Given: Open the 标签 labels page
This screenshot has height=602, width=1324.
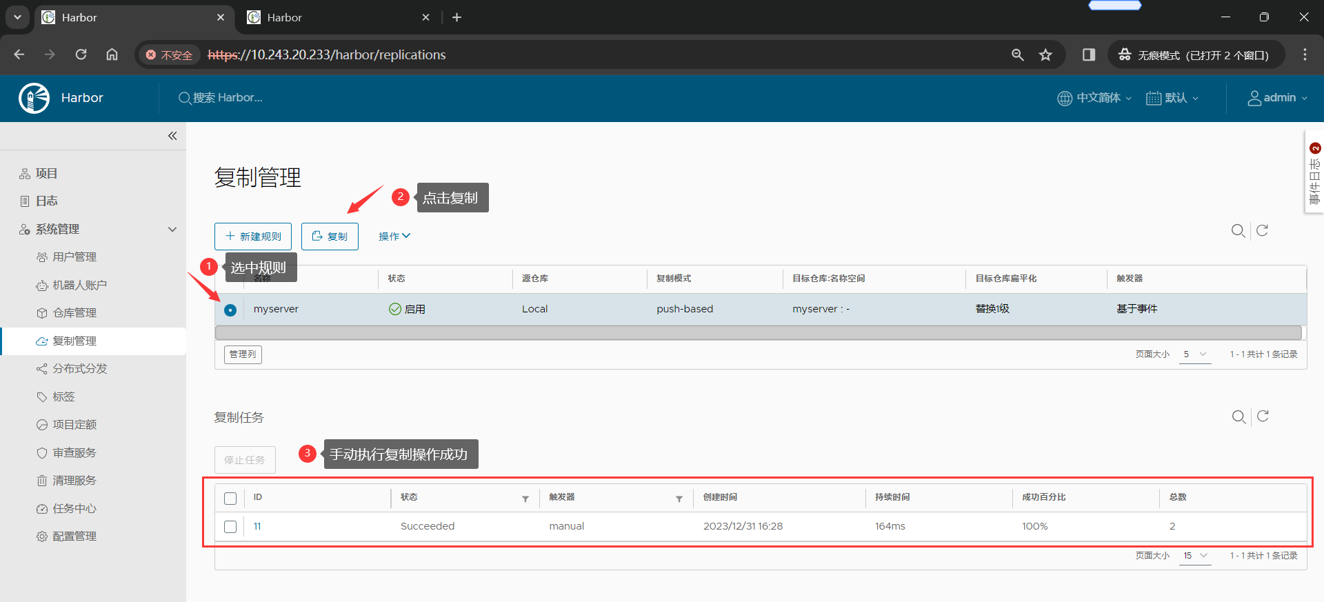Looking at the screenshot, I should tap(63, 397).
